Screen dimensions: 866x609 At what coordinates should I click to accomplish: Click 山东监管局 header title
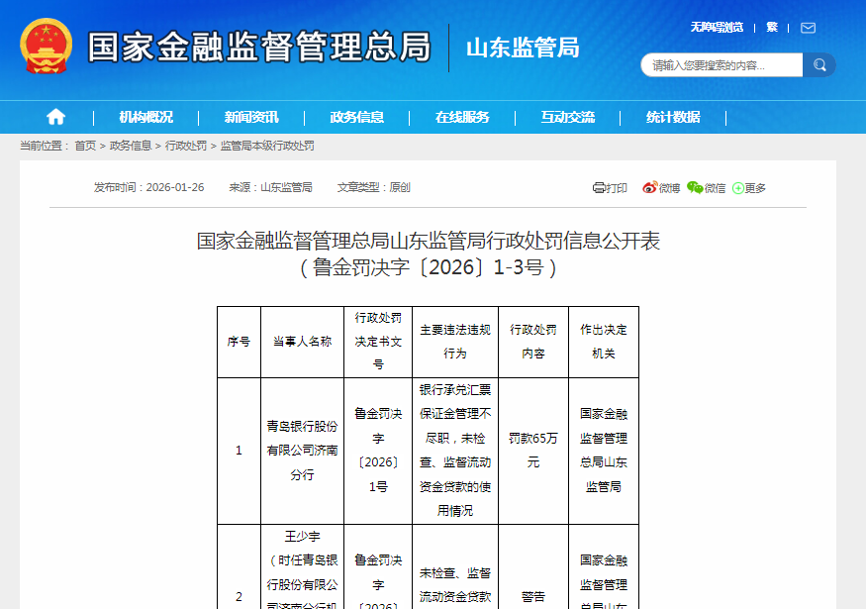523,48
